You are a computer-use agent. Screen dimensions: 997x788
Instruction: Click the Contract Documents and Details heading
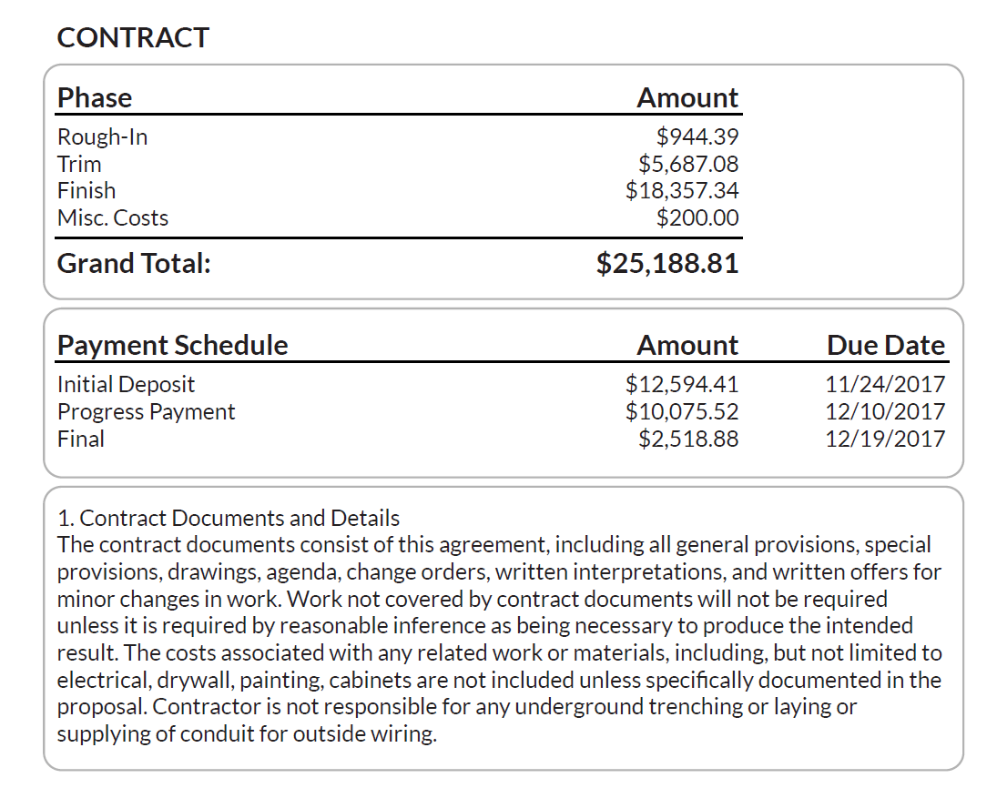click(x=229, y=519)
